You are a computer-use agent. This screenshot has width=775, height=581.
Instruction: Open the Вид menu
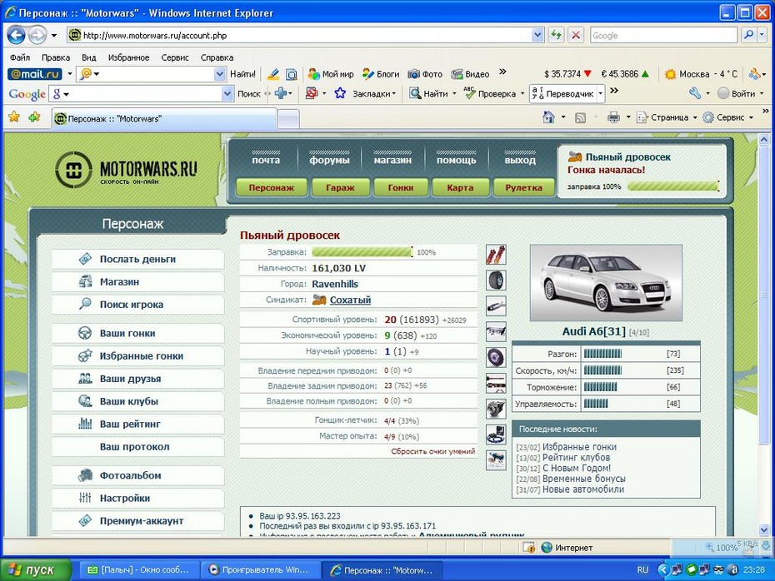coord(88,57)
